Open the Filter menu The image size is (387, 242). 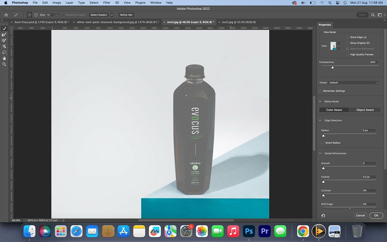pos(107,3)
